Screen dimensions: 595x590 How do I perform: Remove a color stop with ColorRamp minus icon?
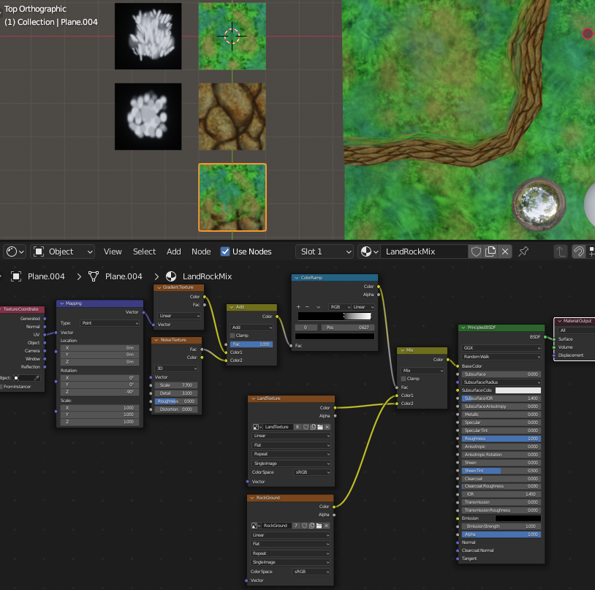coord(307,306)
